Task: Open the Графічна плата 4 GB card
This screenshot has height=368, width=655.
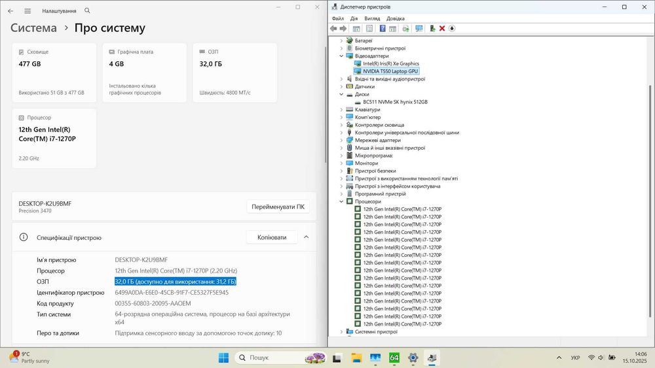Action: tap(145, 73)
